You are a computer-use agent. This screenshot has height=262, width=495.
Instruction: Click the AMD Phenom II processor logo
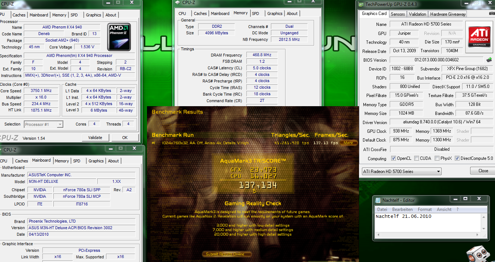point(119,37)
